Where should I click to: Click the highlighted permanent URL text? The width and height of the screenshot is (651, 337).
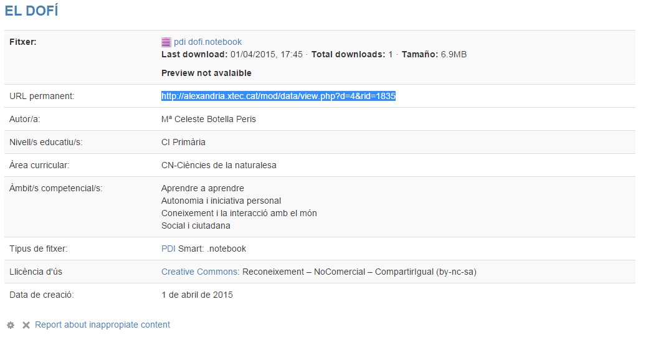[278, 96]
